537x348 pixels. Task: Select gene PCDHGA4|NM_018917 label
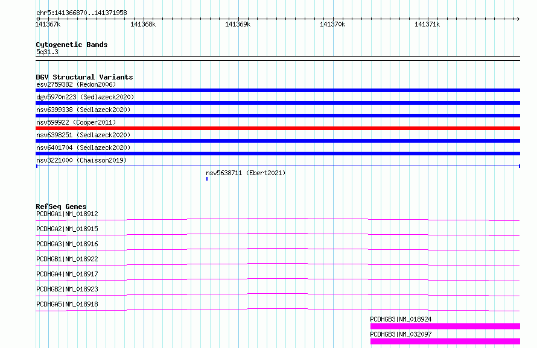pyautogui.click(x=67, y=274)
